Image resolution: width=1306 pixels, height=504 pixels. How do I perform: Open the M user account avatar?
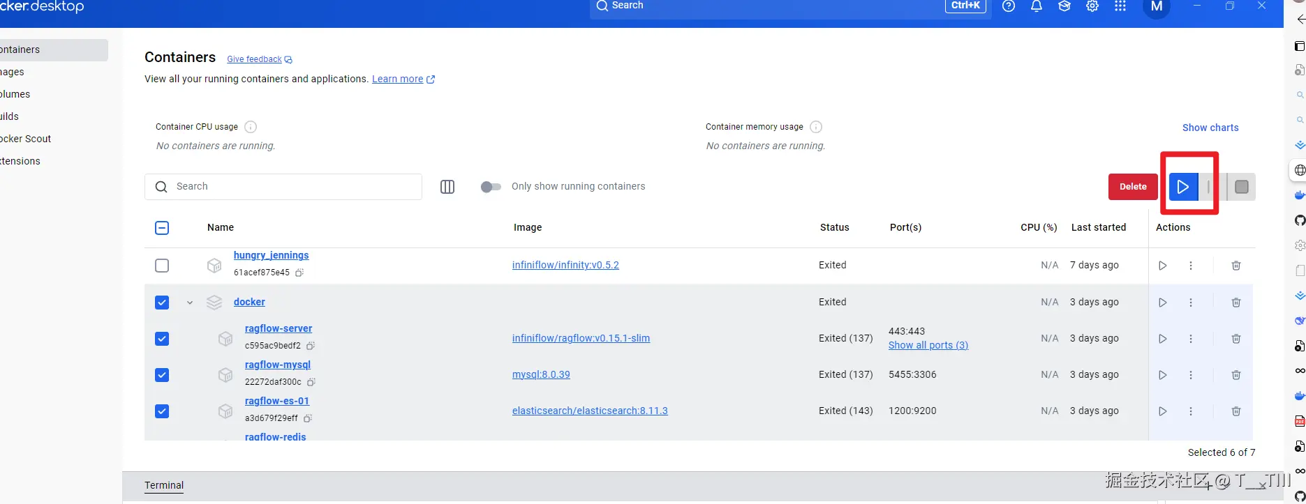1157,6
